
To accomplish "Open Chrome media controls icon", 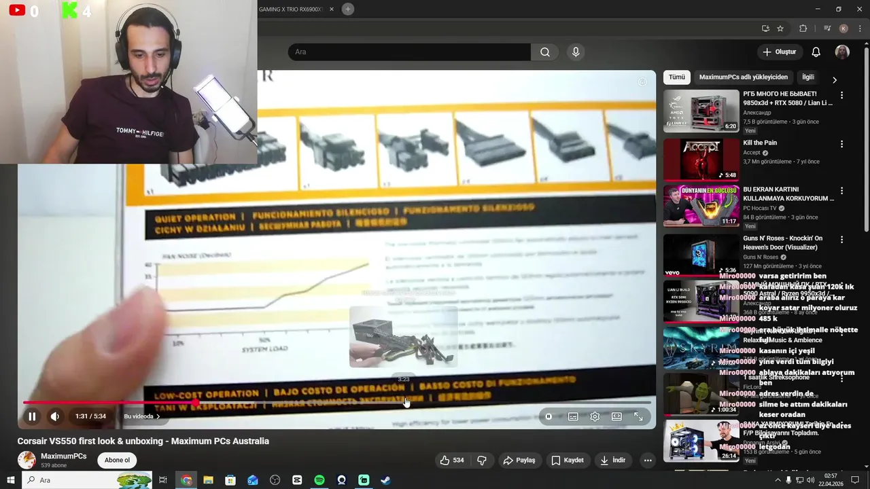I will tap(827, 29).
